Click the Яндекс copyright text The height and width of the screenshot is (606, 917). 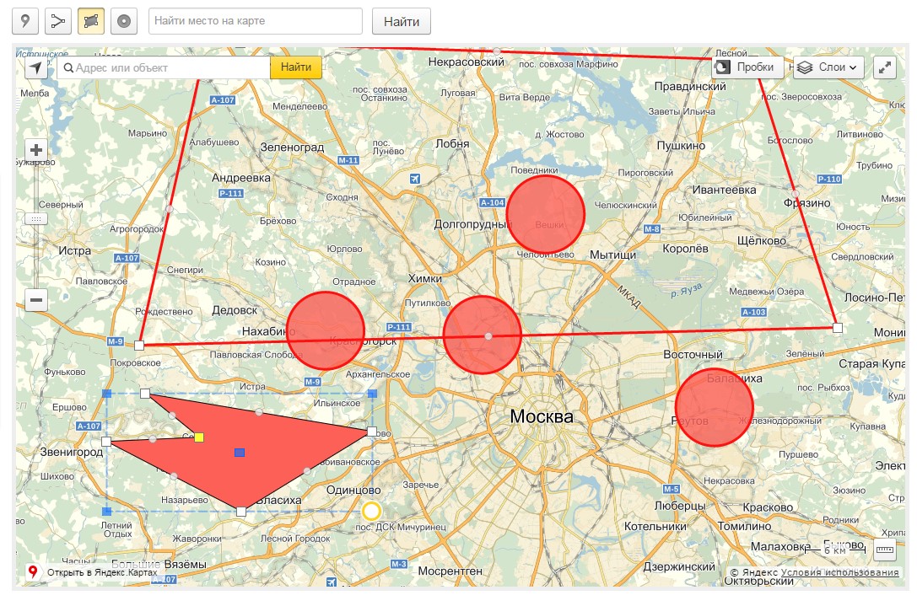point(754,572)
